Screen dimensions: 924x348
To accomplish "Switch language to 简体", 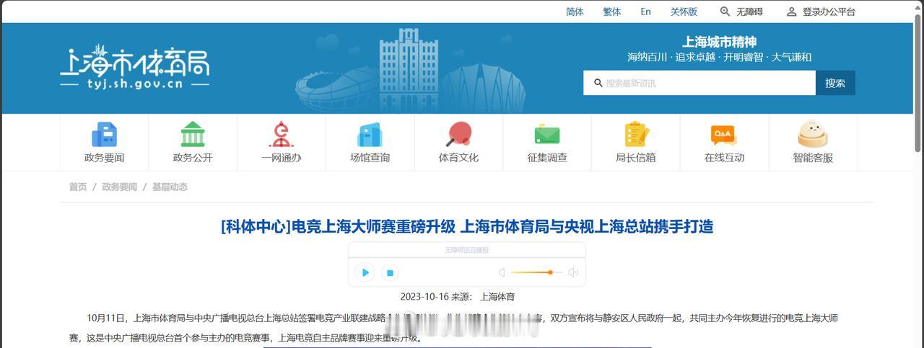I will coord(575,12).
